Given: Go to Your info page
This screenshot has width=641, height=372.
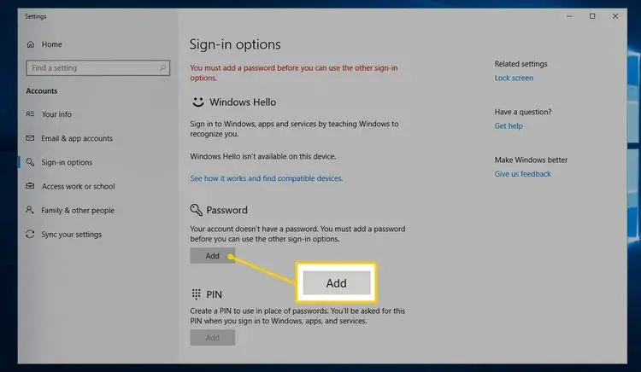Looking at the screenshot, I should [x=56, y=114].
